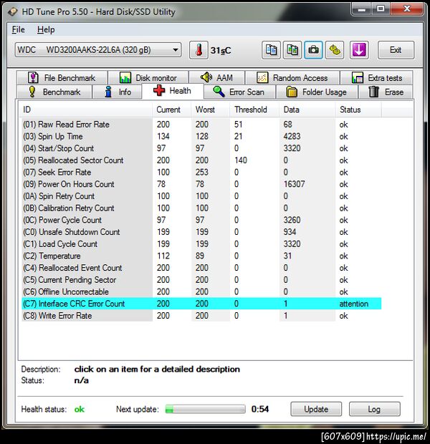
Task: Switch to the Random Access tab
Action: click(x=292, y=77)
